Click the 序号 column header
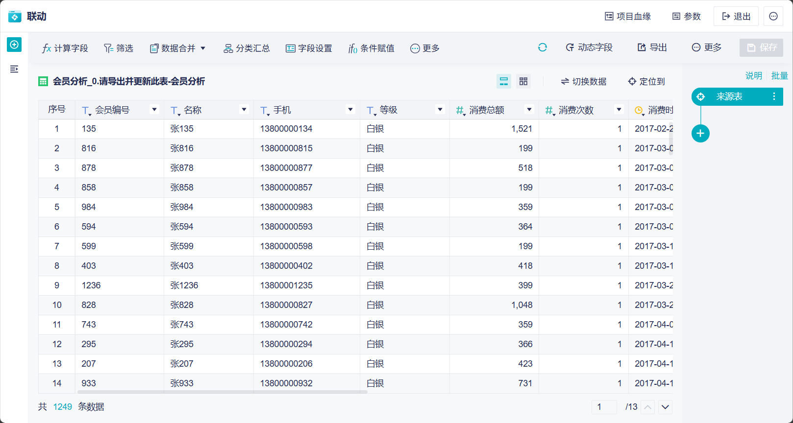This screenshot has height=423, width=793. point(57,110)
